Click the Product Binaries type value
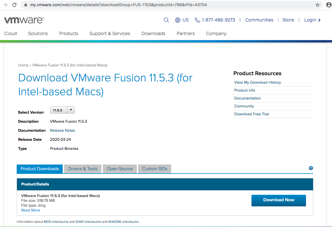332x227 pixels. [64, 149]
